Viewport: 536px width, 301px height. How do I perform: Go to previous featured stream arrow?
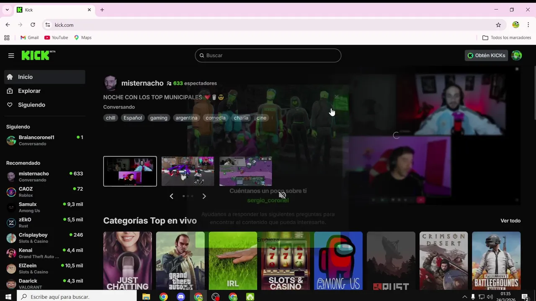pos(171,196)
